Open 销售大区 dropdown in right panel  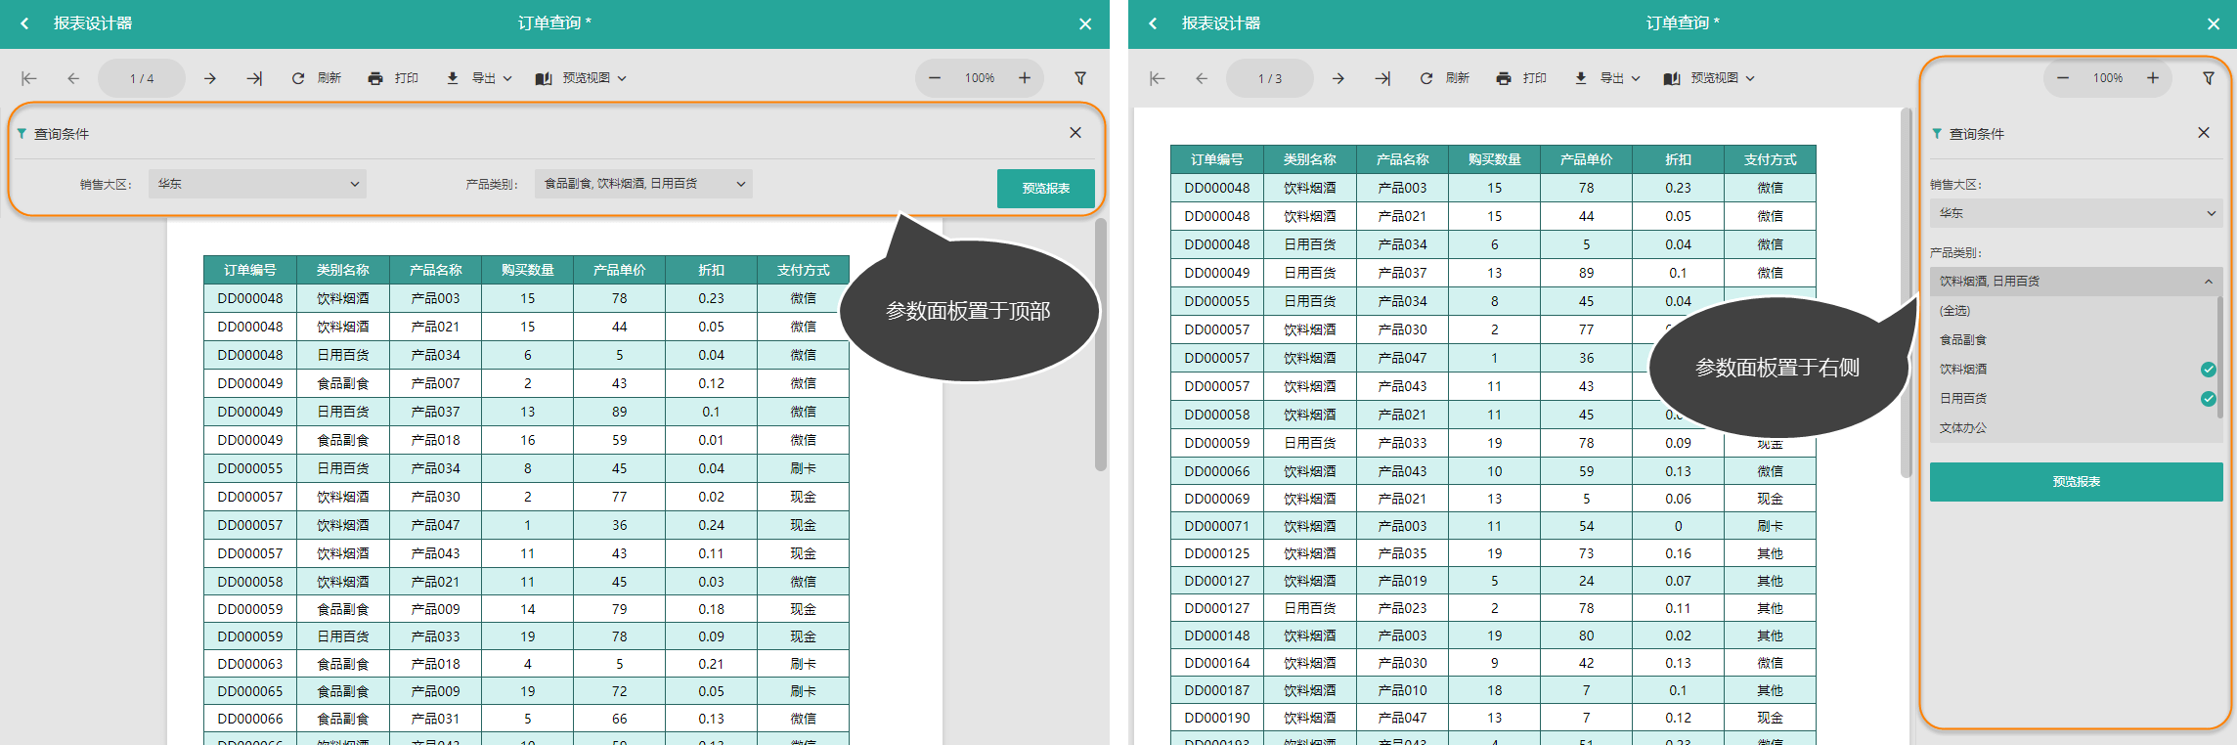(2077, 213)
